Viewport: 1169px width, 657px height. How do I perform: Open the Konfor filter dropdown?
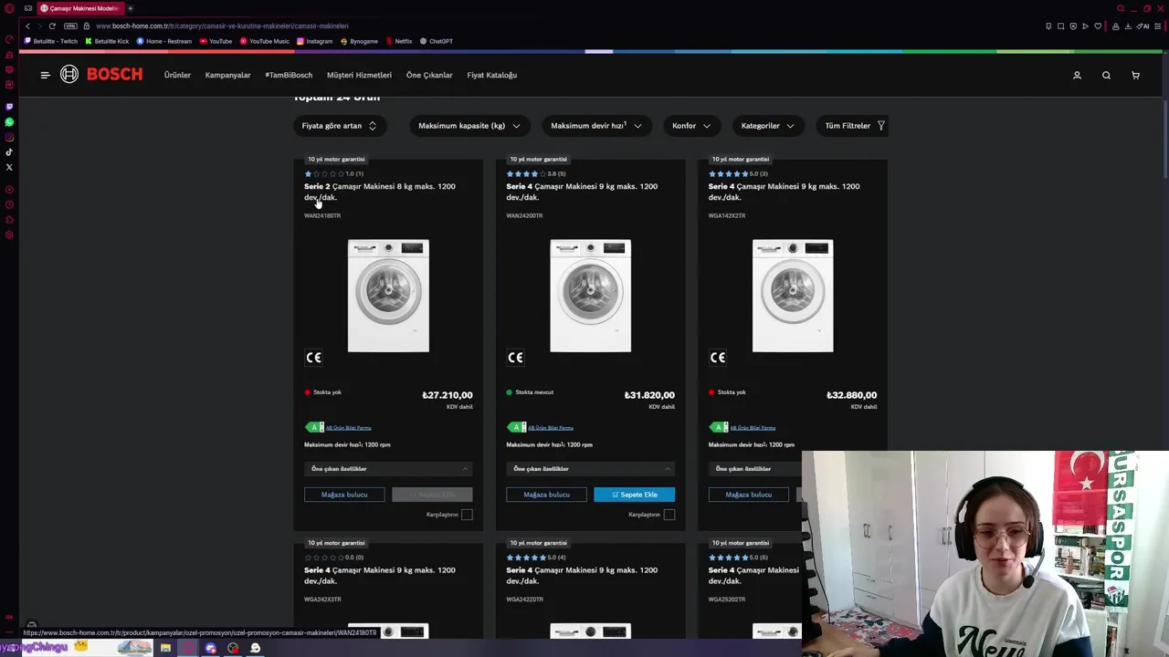click(691, 126)
